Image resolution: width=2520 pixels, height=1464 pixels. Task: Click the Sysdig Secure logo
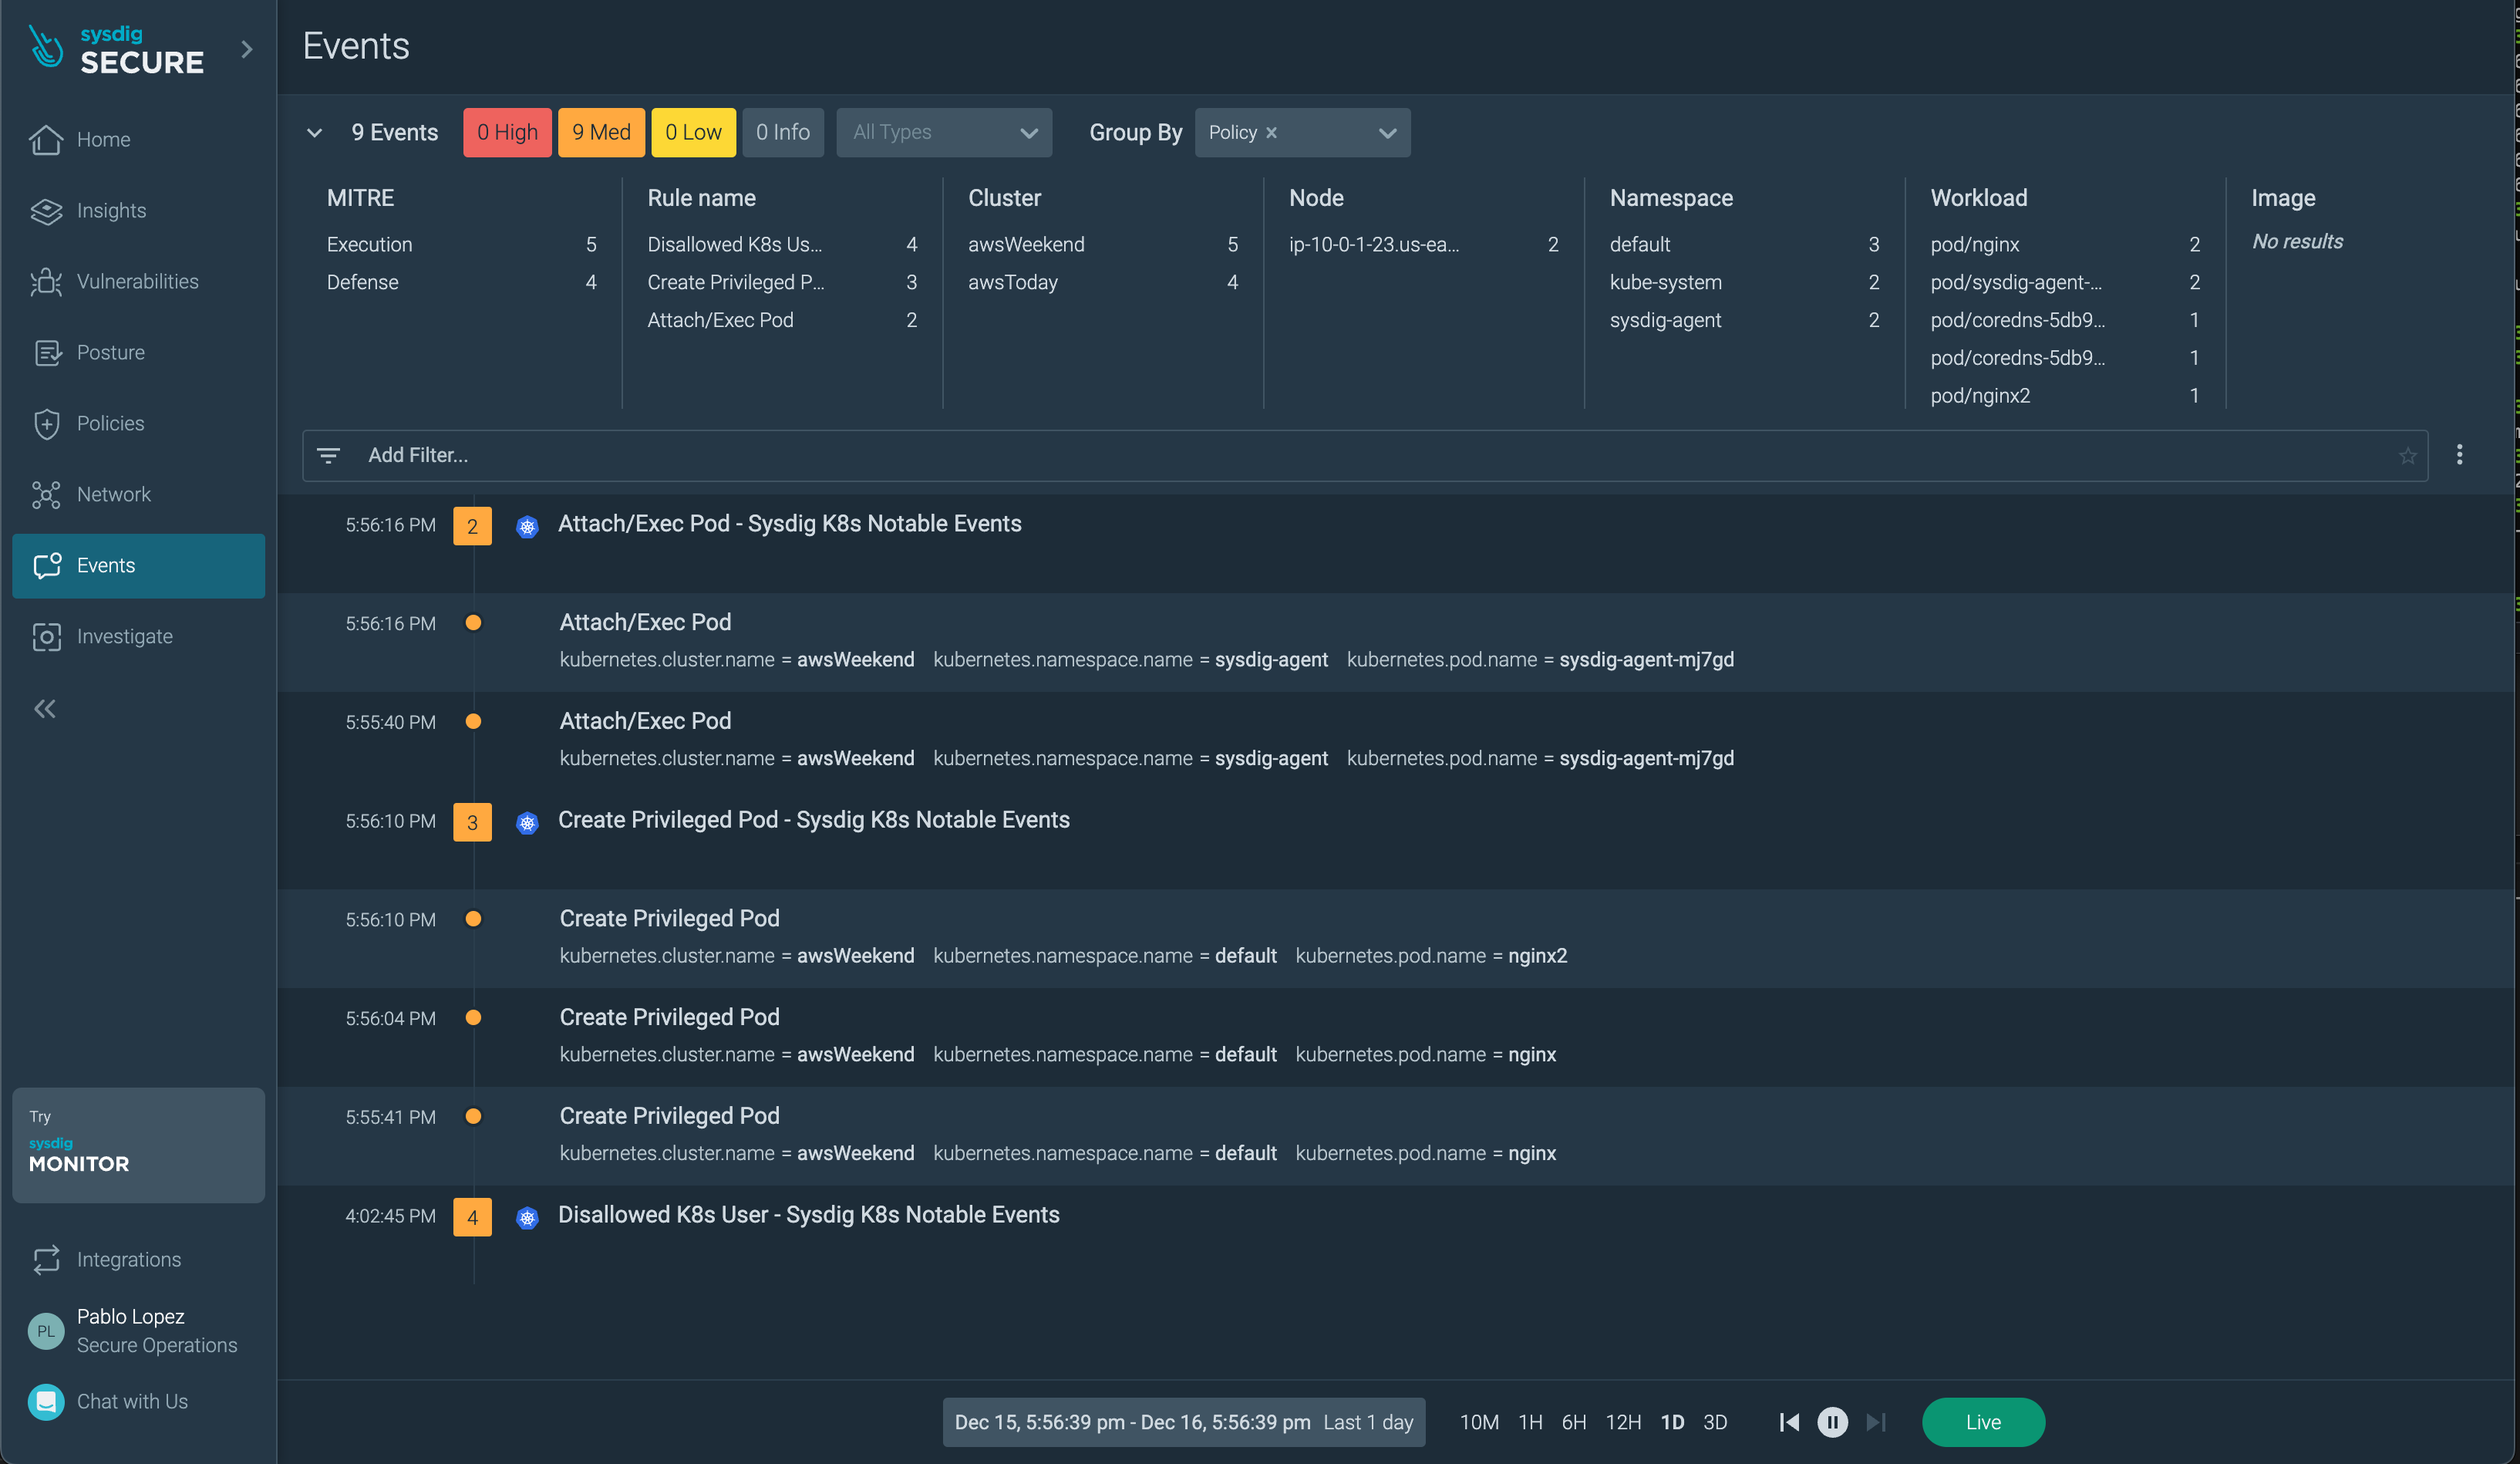[116, 50]
